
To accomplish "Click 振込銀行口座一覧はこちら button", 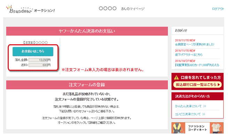I will [197, 85].
